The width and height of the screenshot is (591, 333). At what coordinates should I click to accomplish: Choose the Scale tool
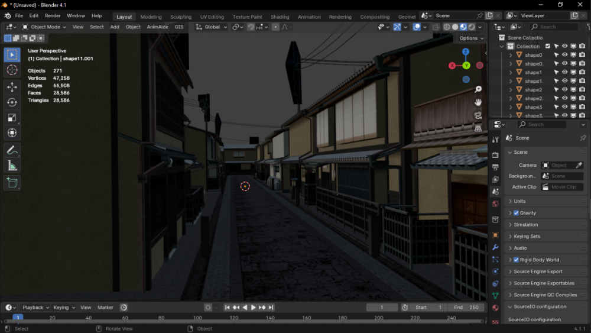12,118
